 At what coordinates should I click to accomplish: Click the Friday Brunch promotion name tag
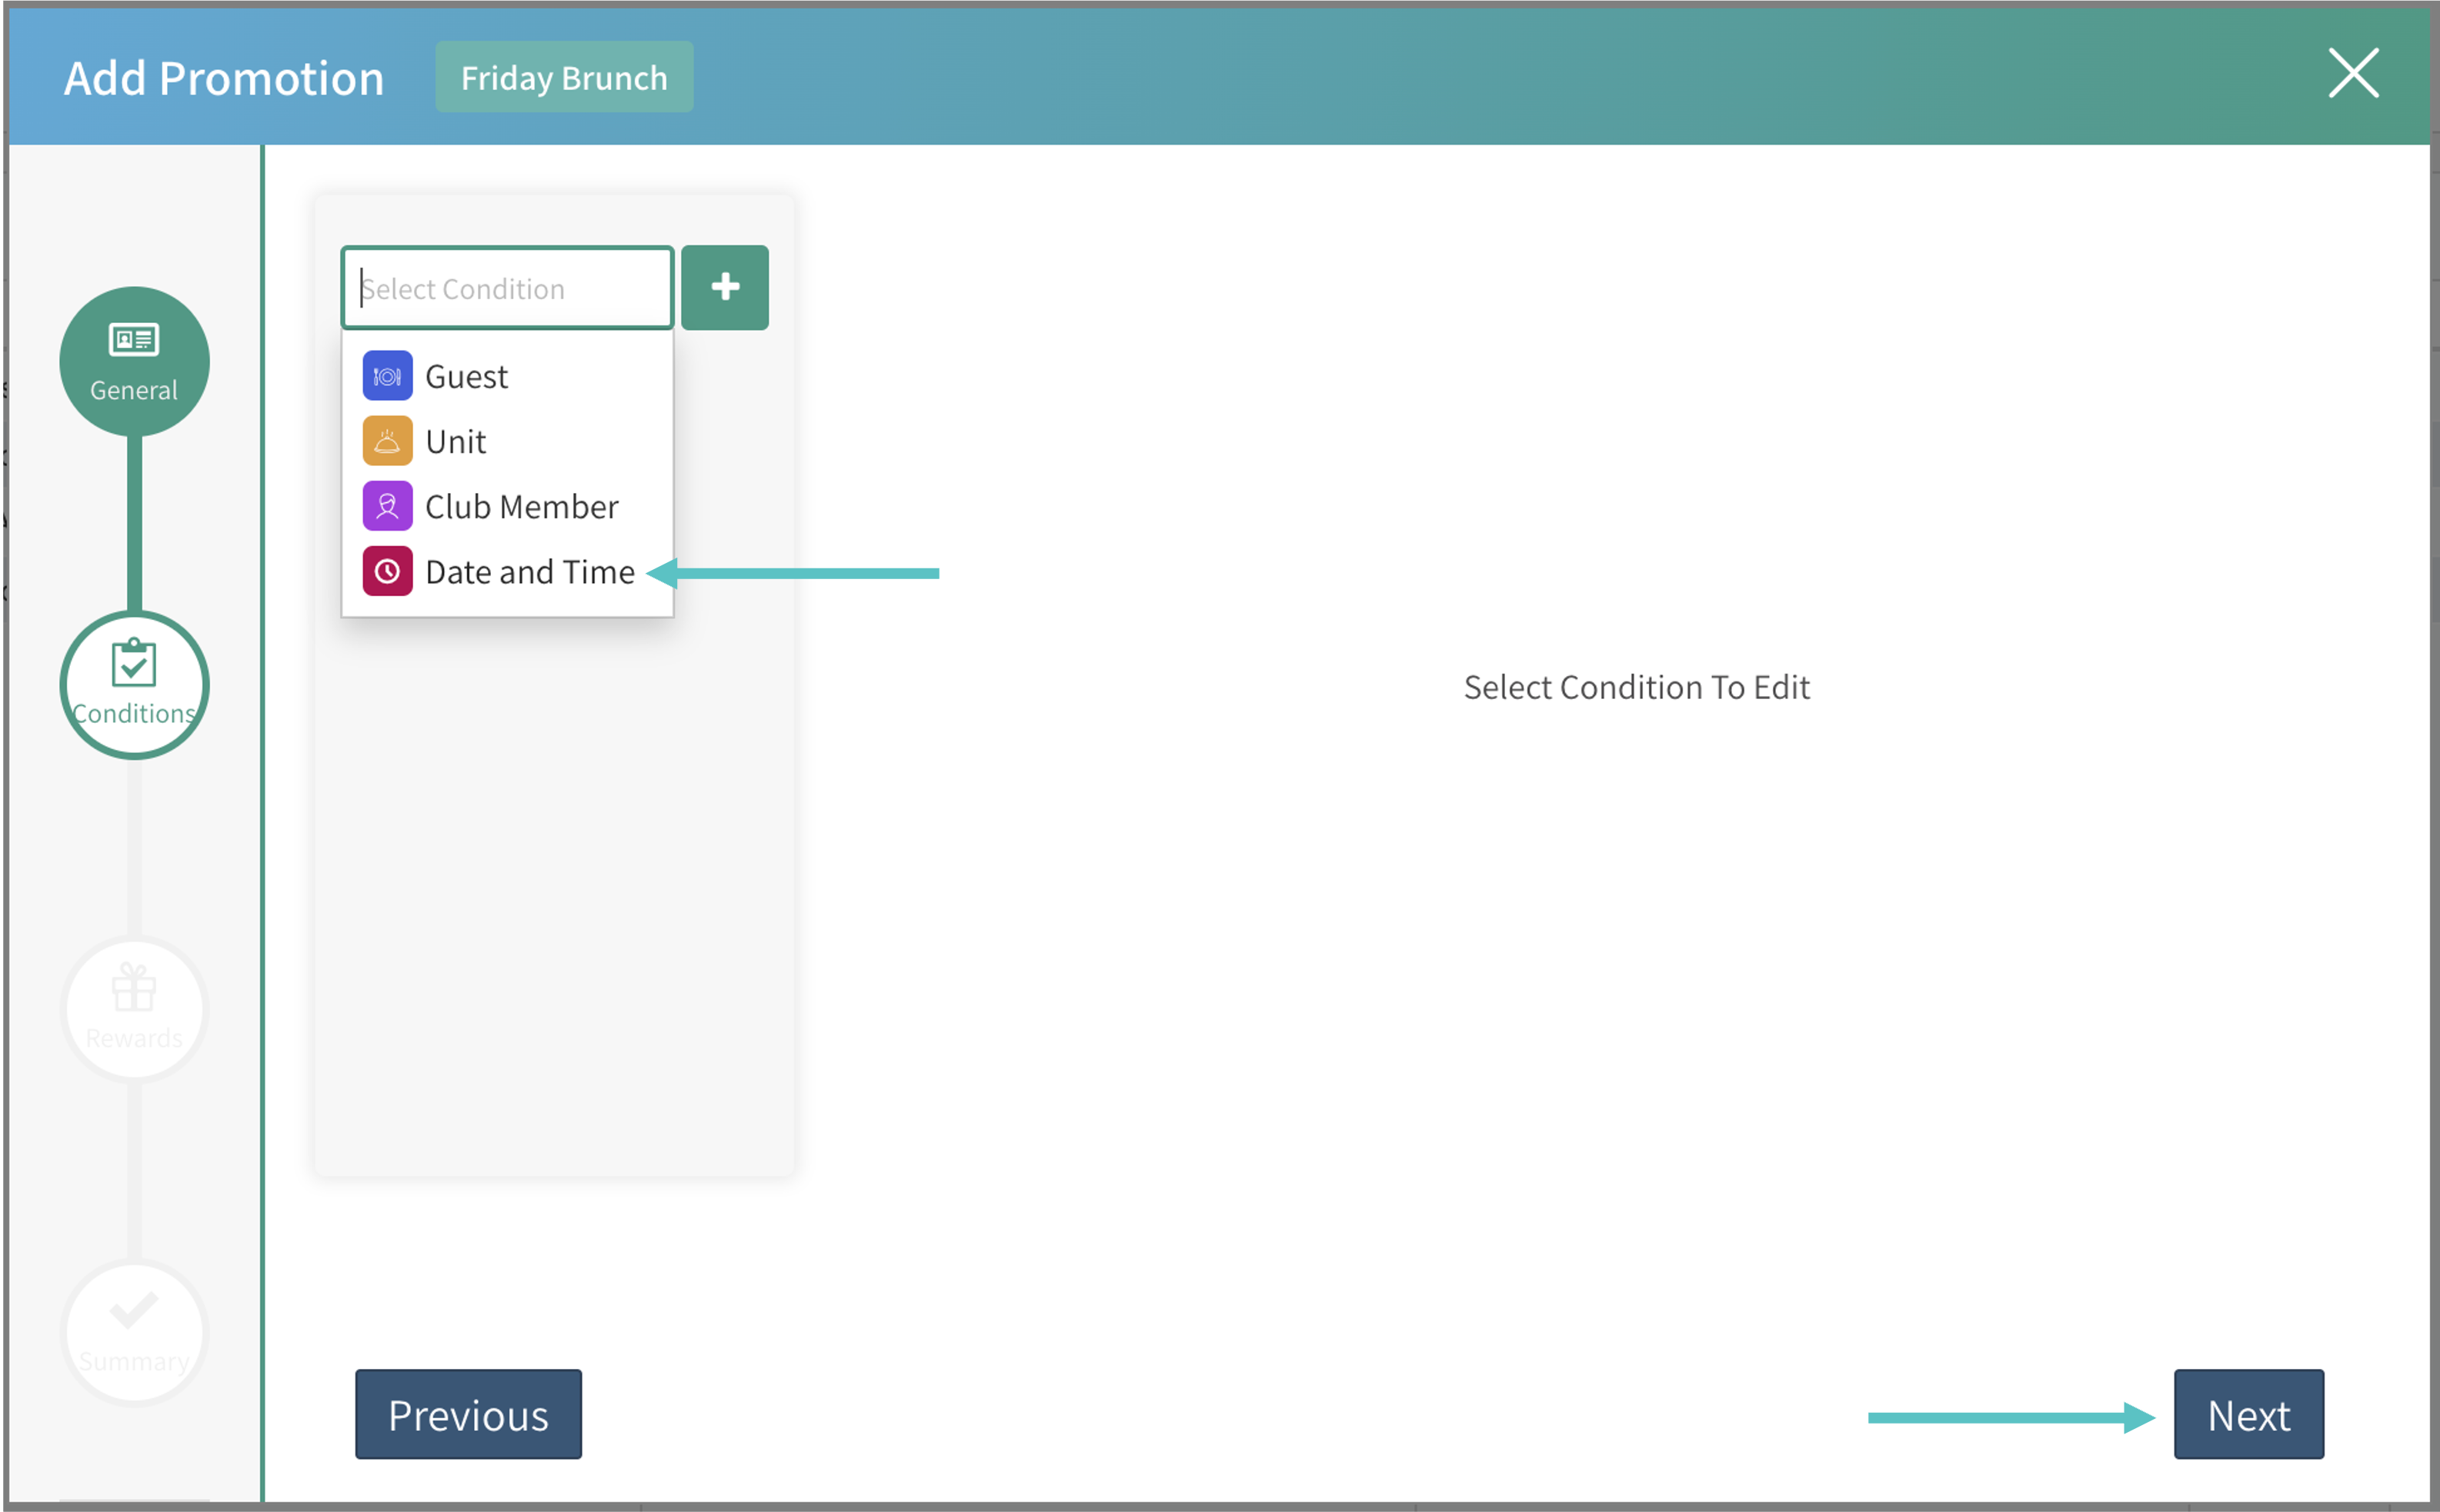(x=563, y=77)
